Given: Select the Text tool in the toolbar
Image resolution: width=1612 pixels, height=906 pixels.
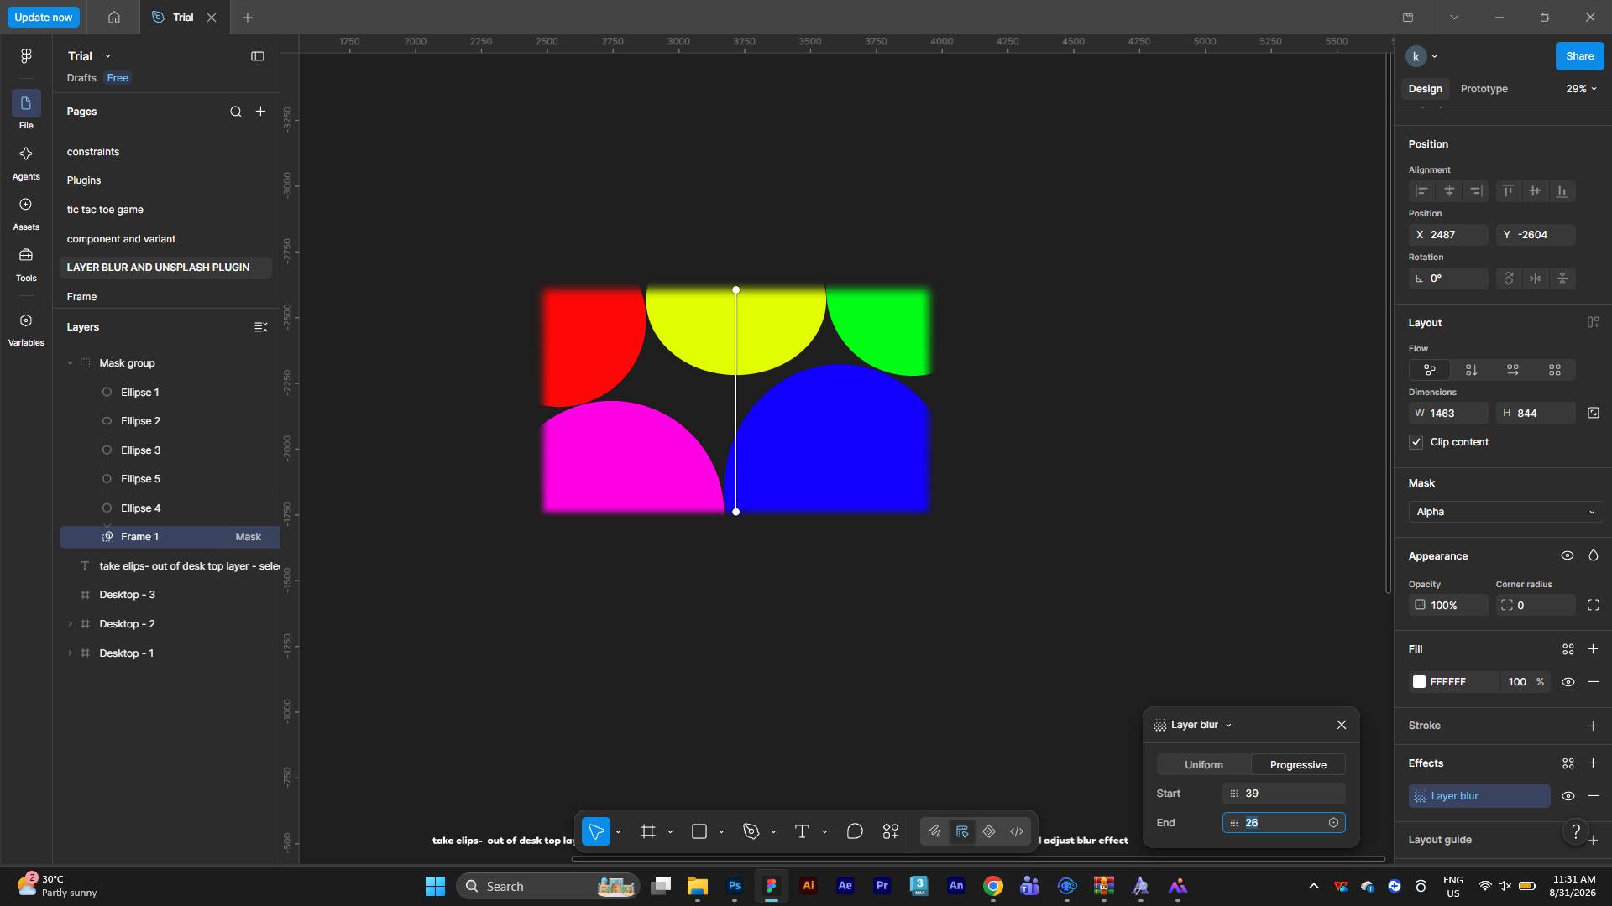Looking at the screenshot, I should point(802,831).
